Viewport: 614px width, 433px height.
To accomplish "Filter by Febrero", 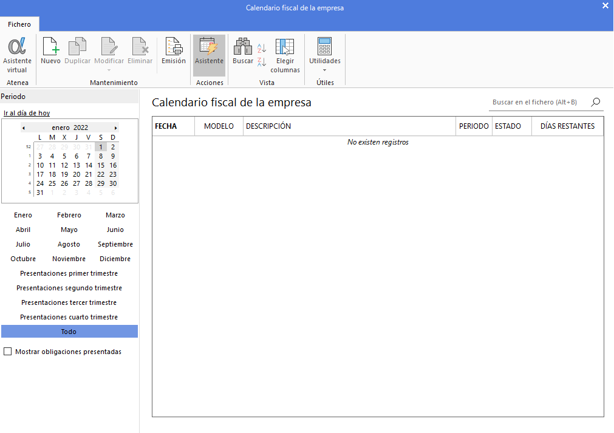I will click(69, 216).
